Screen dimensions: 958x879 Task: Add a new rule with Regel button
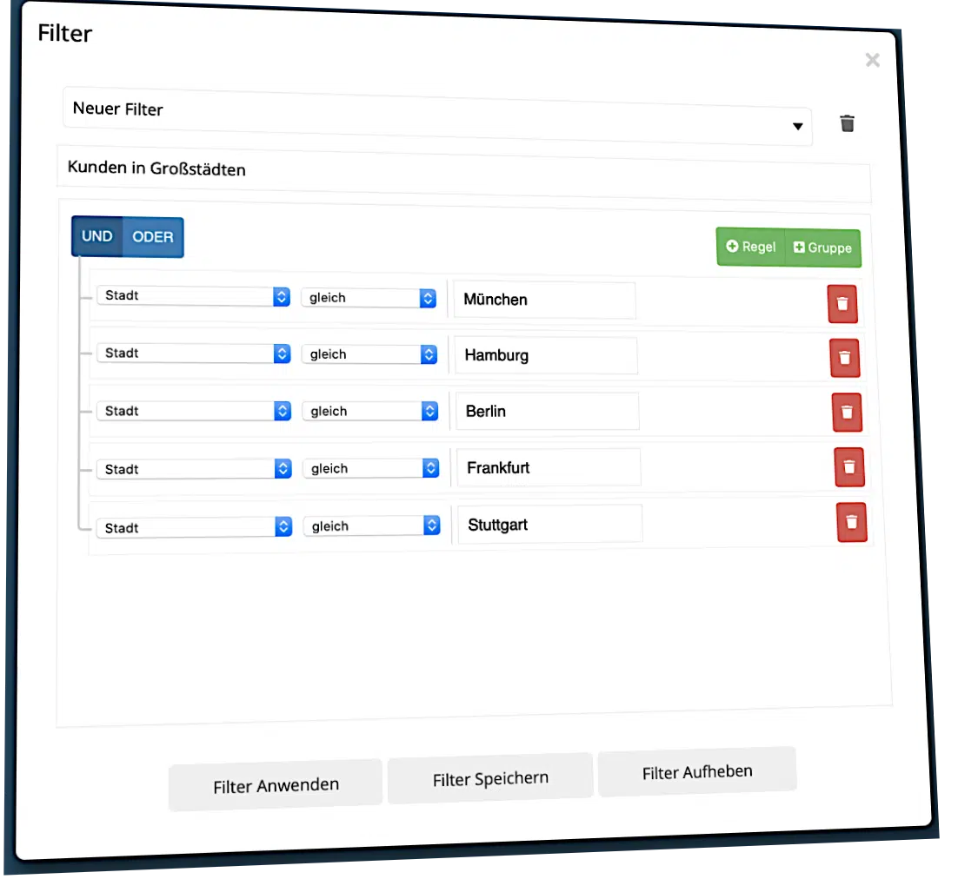pyautogui.click(x=751, y=247)
